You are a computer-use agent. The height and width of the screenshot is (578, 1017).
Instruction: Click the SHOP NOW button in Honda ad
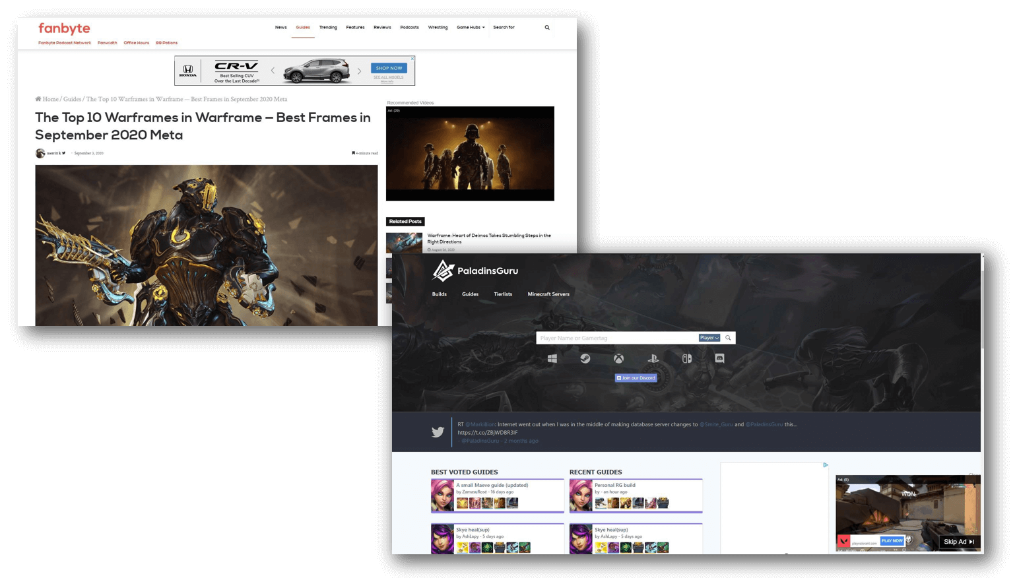389,68
